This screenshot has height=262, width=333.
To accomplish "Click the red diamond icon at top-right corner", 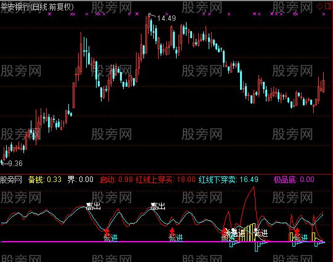I will tap(319, 6).
